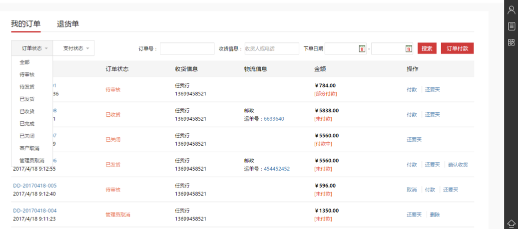This screenshot has height=229, width=518.
Task: Click 确认收货 for the shipped order
Action: 458,165
